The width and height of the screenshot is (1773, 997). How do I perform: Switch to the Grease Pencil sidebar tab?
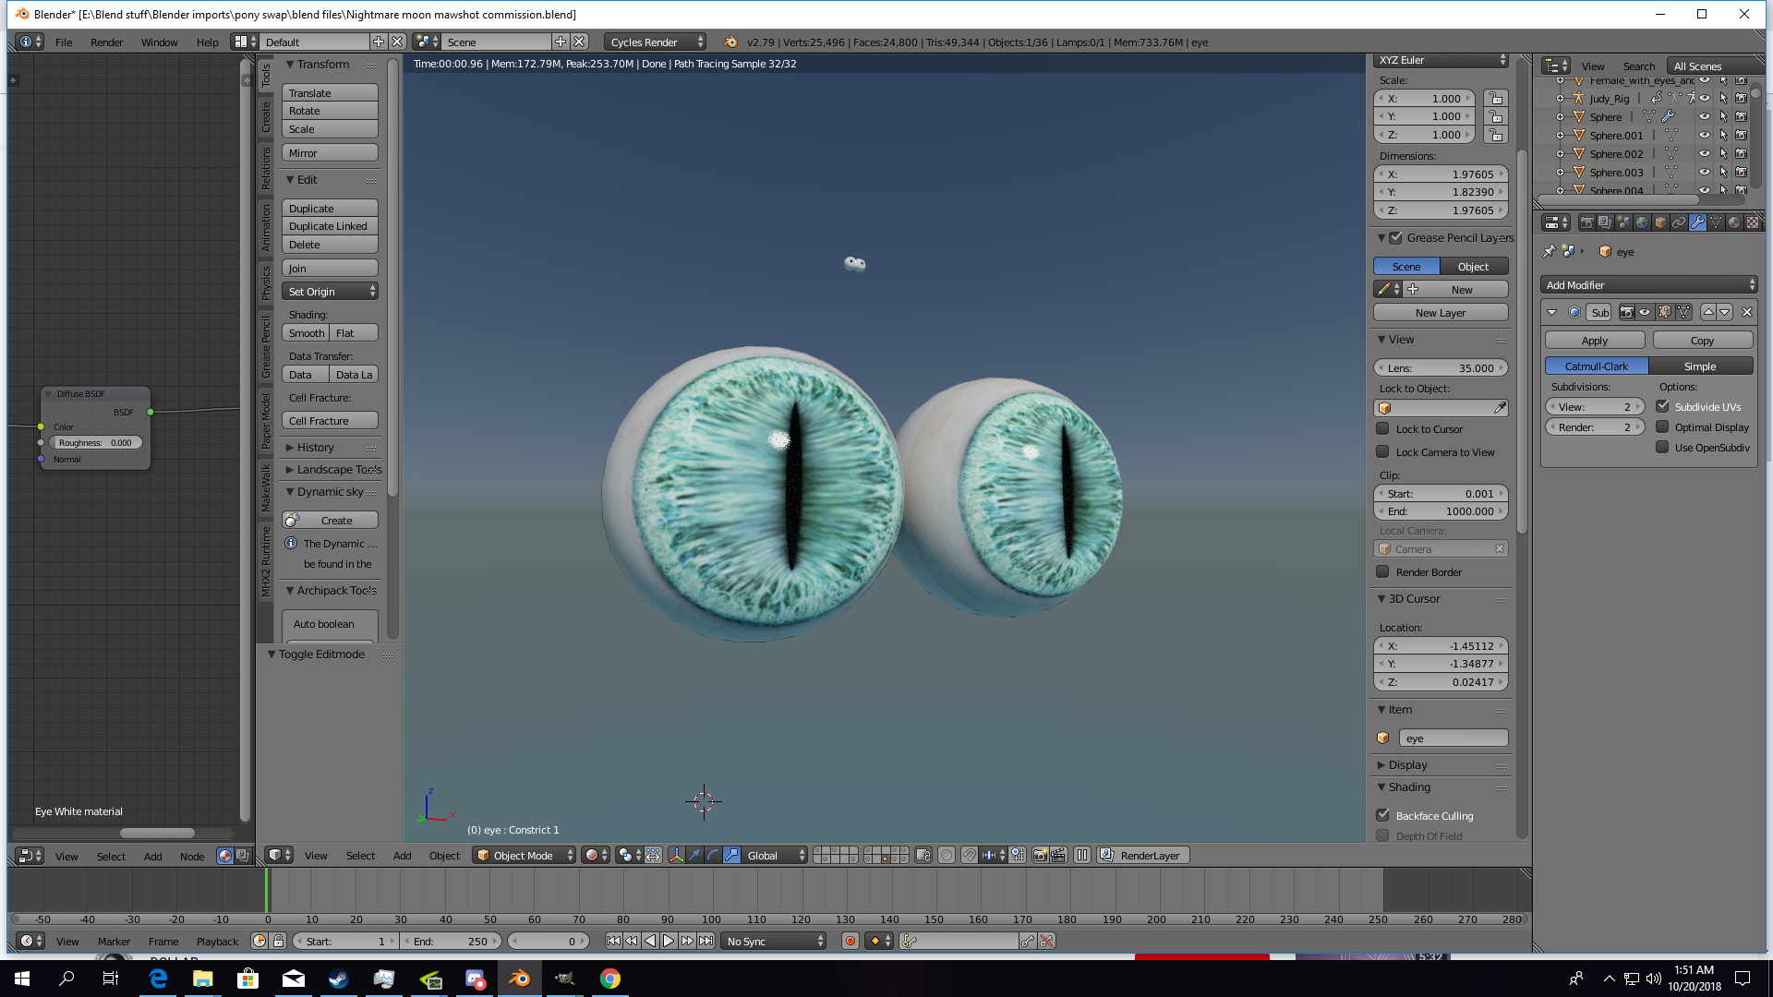[x=266, y=346]
